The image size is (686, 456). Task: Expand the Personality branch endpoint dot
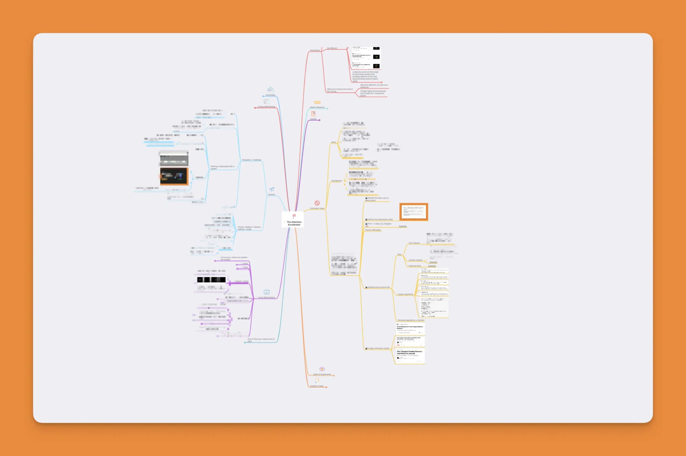(x=263, y=96)
